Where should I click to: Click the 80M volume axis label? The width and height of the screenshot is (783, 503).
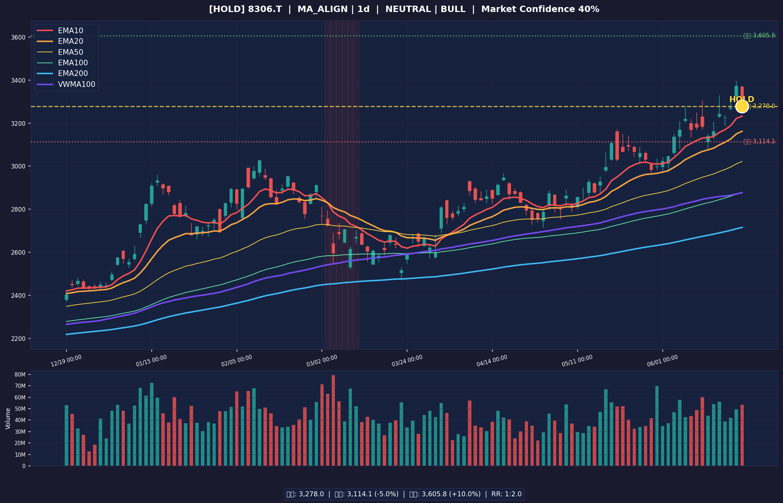click(21, 374)
